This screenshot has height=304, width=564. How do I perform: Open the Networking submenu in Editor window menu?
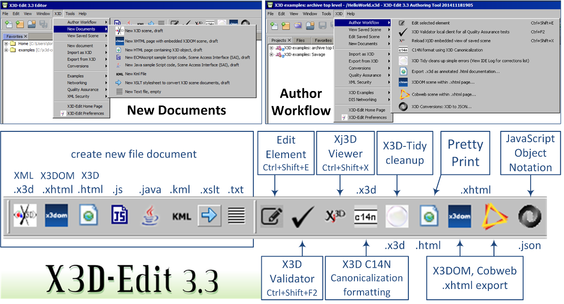tap(82, 83)
